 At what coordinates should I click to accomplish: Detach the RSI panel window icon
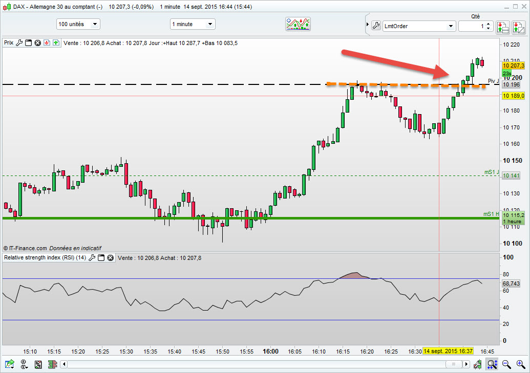pyautogui.click(x=101, y=257)
